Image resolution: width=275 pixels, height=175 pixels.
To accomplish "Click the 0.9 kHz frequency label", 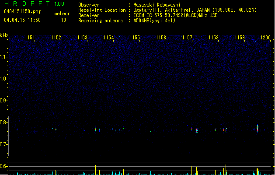I will point(4,101).
